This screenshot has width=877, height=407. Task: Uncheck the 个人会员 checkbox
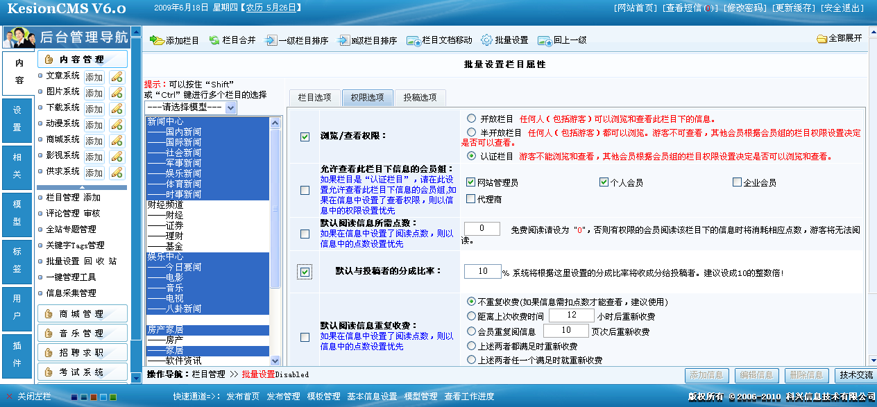click(x=604, y=182)
